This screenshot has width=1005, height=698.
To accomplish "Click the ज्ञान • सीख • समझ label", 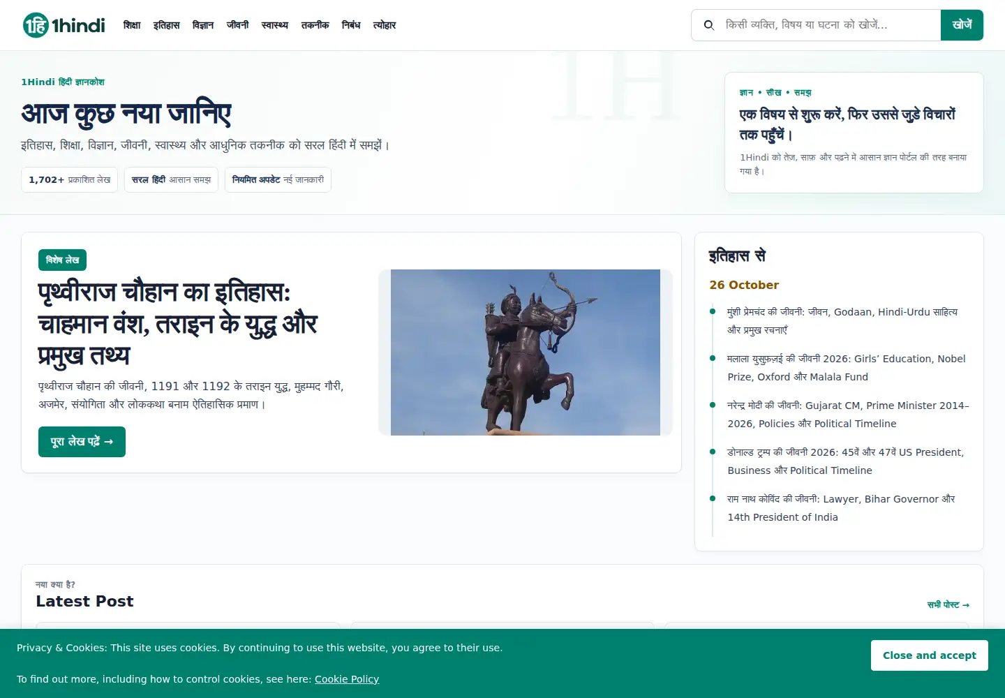I will click(x=775, y=92).
